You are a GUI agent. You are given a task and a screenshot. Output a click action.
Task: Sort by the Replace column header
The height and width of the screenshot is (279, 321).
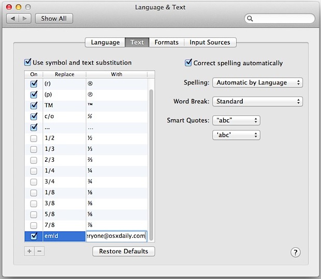65,74
